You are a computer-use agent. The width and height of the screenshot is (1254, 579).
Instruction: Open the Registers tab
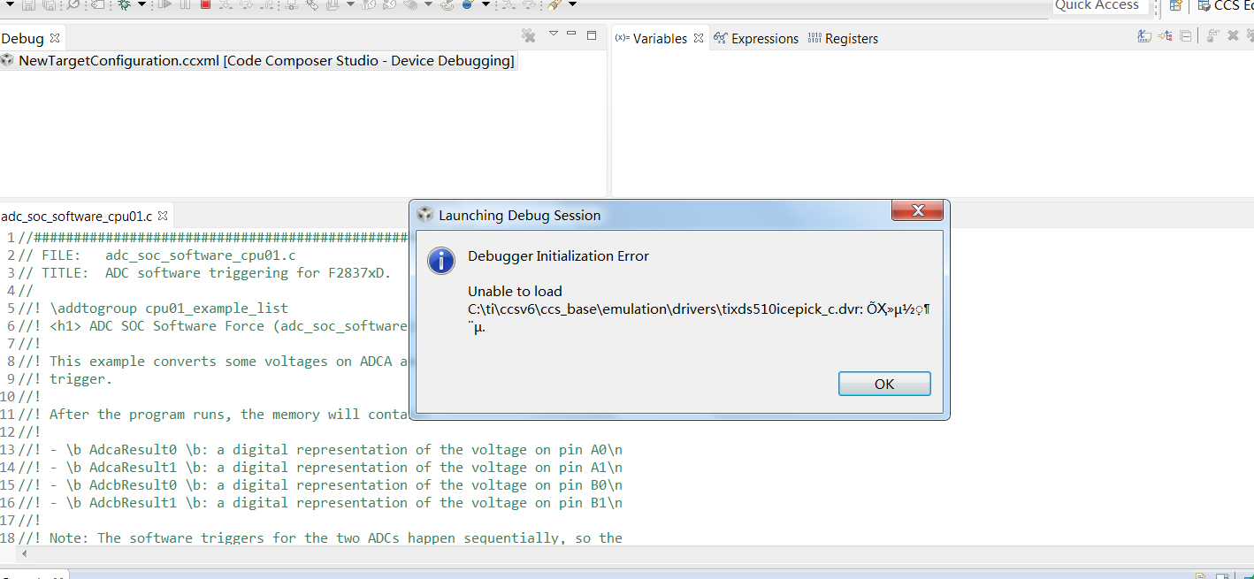[x=843, y=38]
